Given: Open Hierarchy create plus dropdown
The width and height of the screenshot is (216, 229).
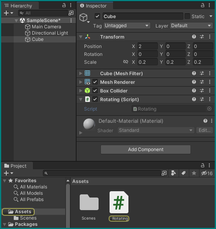Looking at the screenshot, I should [x=8, y=13].
